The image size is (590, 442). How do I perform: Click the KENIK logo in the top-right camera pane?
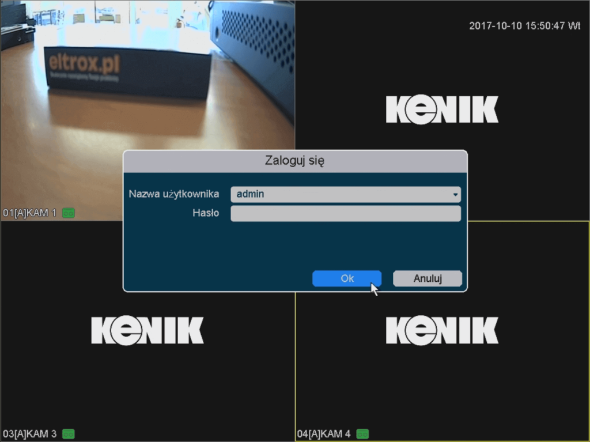tap(442, 109)
